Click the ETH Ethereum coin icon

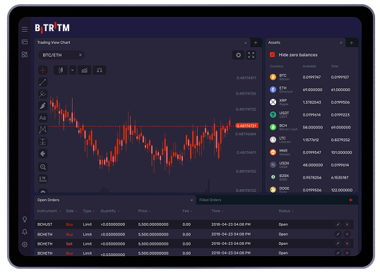click(x=273, y=90)
